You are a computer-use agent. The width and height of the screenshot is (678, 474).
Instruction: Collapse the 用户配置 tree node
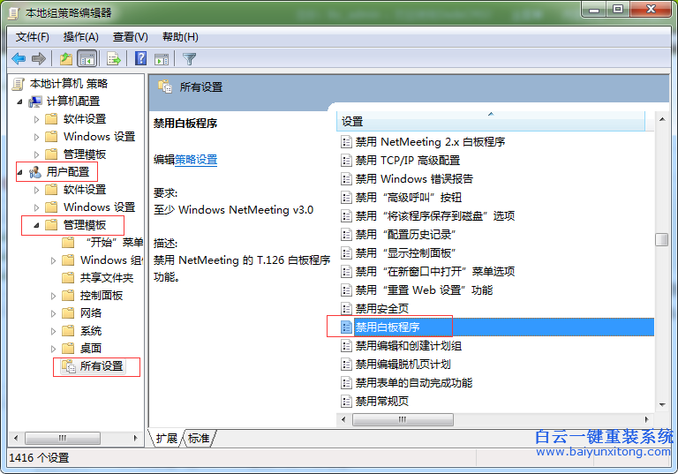point(19,172)
